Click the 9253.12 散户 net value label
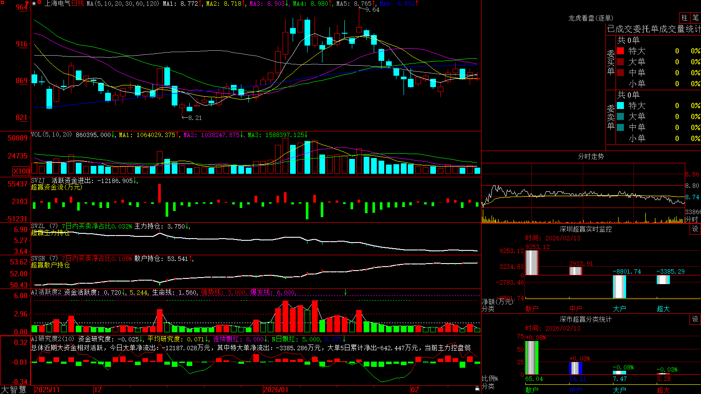The width and height of the screenshot is (701, 394). coord(538,247)
